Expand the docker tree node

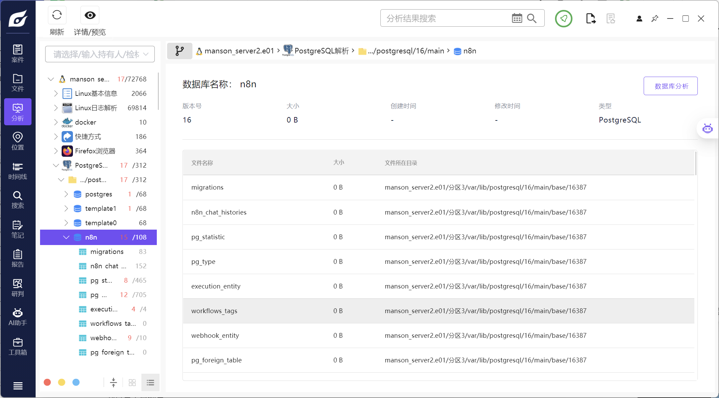coord(56,122)
